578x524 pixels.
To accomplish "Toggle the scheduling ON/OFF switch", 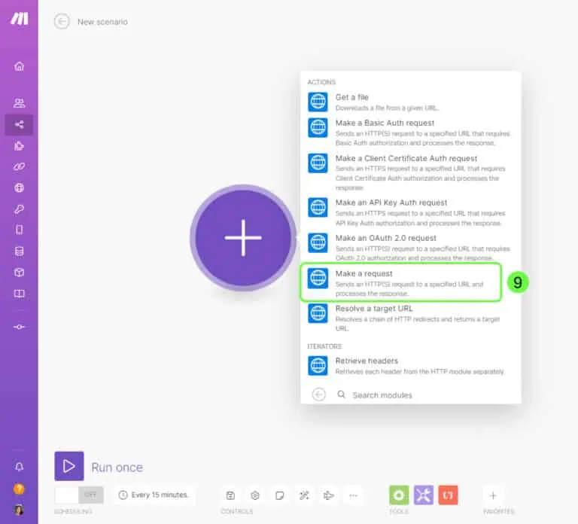I will (x=79, y=495).
